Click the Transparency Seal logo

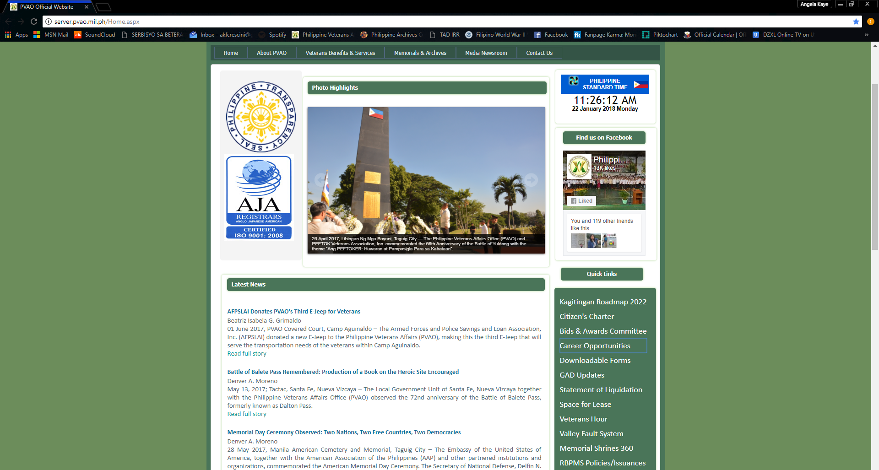[x=261, y=117]
